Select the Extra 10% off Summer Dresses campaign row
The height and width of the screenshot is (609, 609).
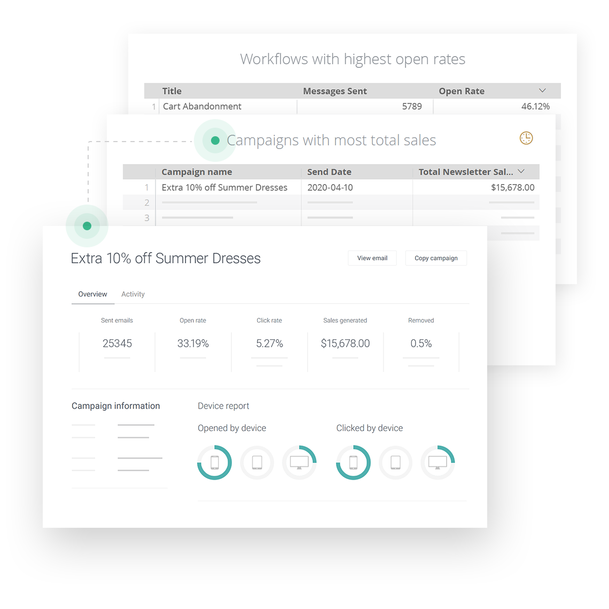(223, 188)
